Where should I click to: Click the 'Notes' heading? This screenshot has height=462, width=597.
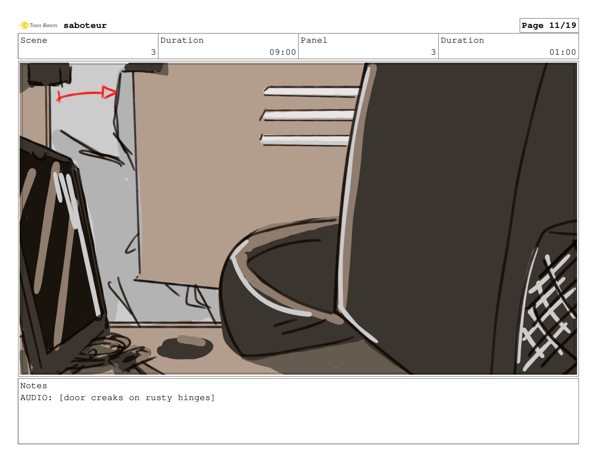34,386
